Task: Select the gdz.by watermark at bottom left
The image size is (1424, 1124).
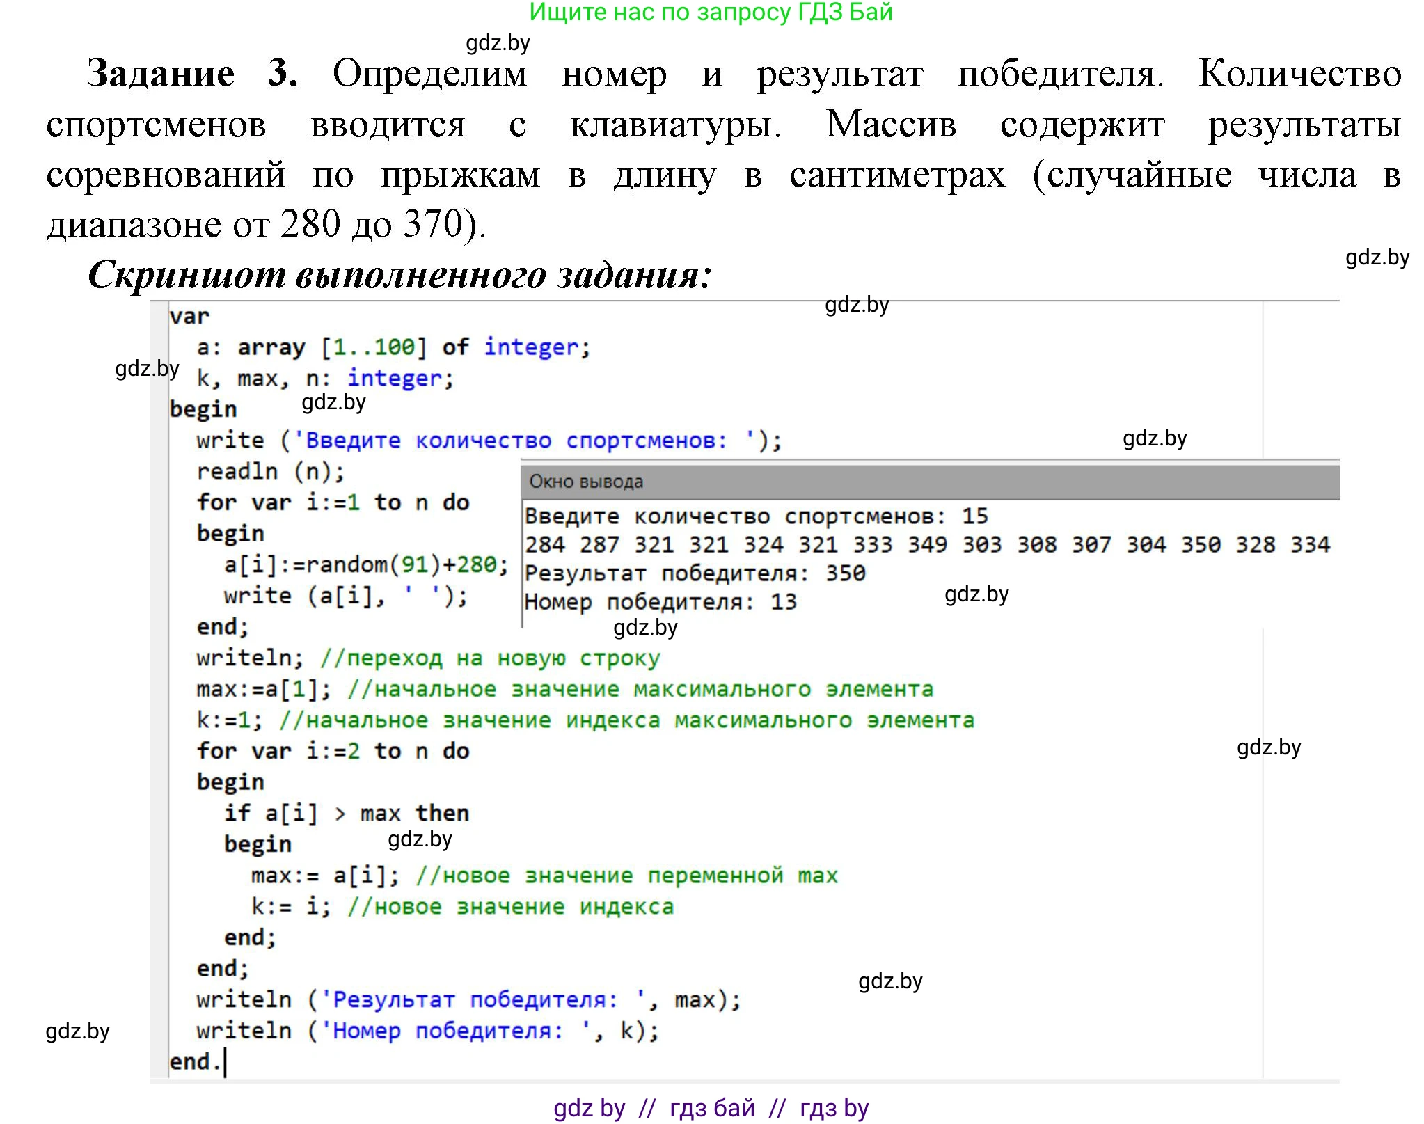Action: click(x=77, y=1031)
